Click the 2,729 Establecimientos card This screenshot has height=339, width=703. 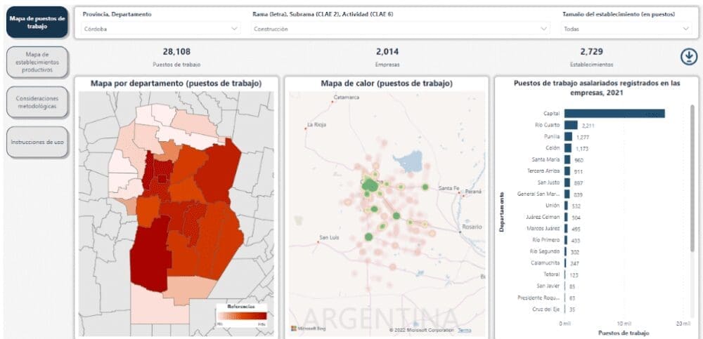click(x=591, y=57)
